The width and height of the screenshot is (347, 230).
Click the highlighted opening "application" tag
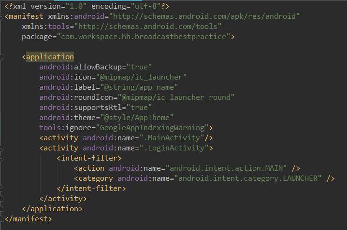(x=50, y=57)
